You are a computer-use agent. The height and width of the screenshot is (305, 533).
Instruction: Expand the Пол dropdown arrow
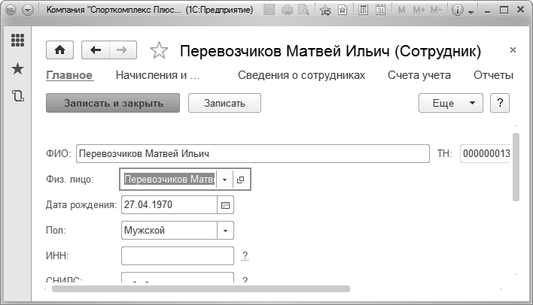[x=225, y=231]
